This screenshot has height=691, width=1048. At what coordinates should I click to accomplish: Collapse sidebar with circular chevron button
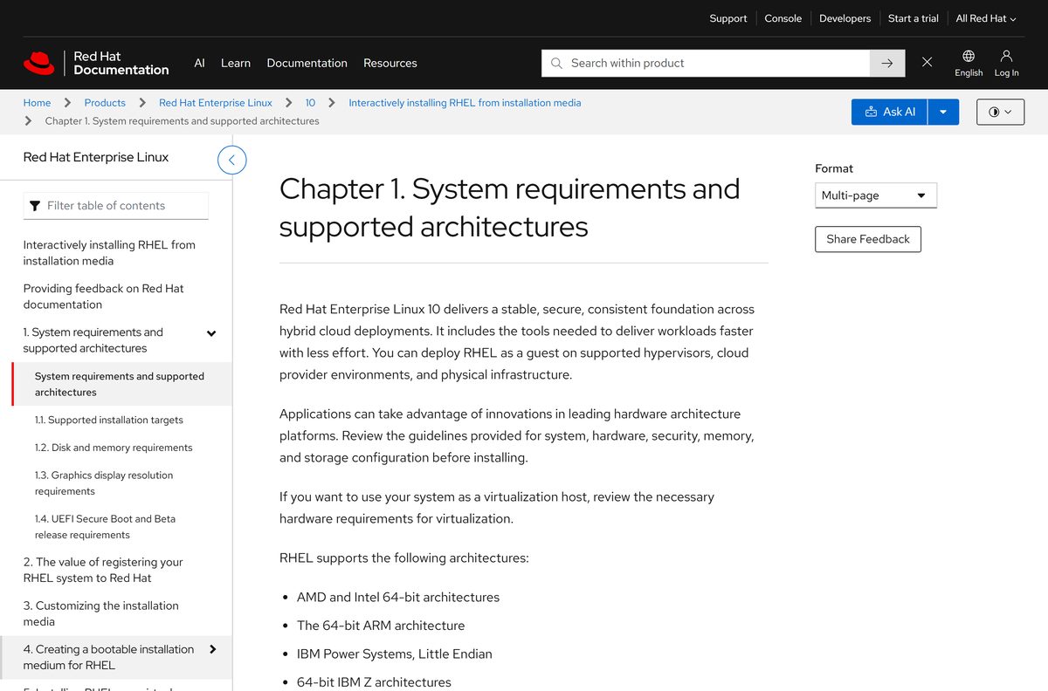[x=231, y=160]
